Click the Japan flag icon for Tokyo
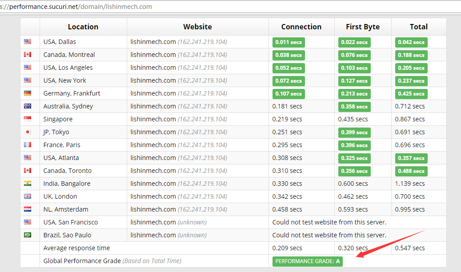The height and width of the screenshot is (272, 461). point(28,132)
